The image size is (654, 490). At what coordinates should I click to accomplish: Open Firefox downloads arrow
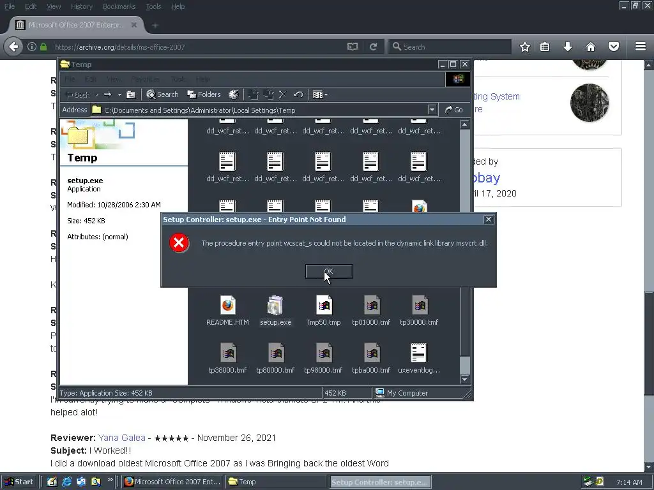coord(568,47)
